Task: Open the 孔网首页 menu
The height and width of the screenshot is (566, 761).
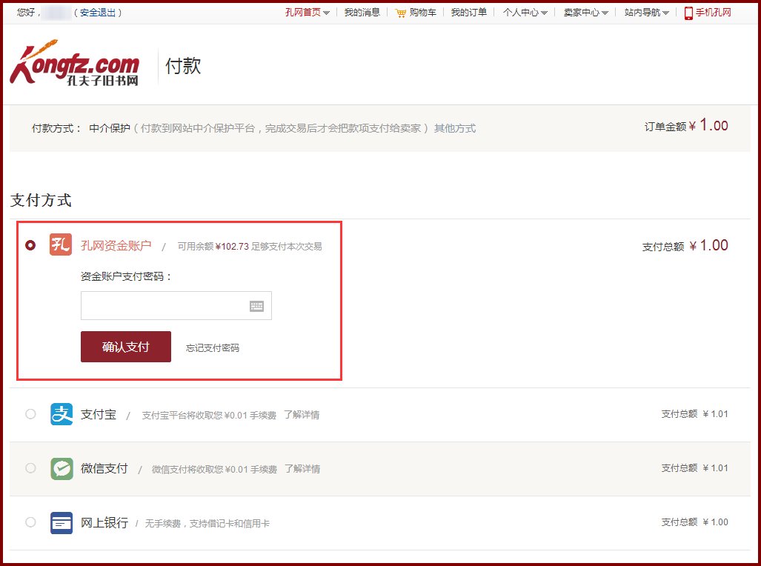Action: [x=306, y=12]
